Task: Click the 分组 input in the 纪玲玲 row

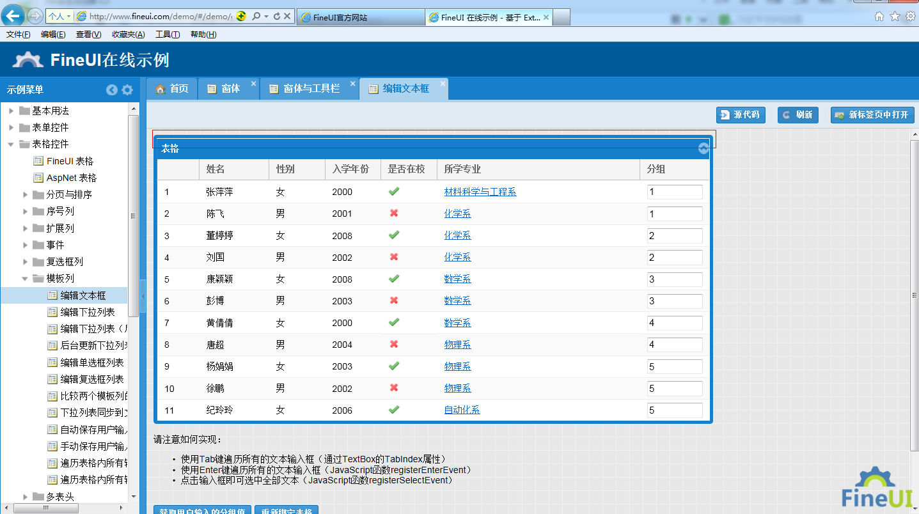Action: pos(675,410)
